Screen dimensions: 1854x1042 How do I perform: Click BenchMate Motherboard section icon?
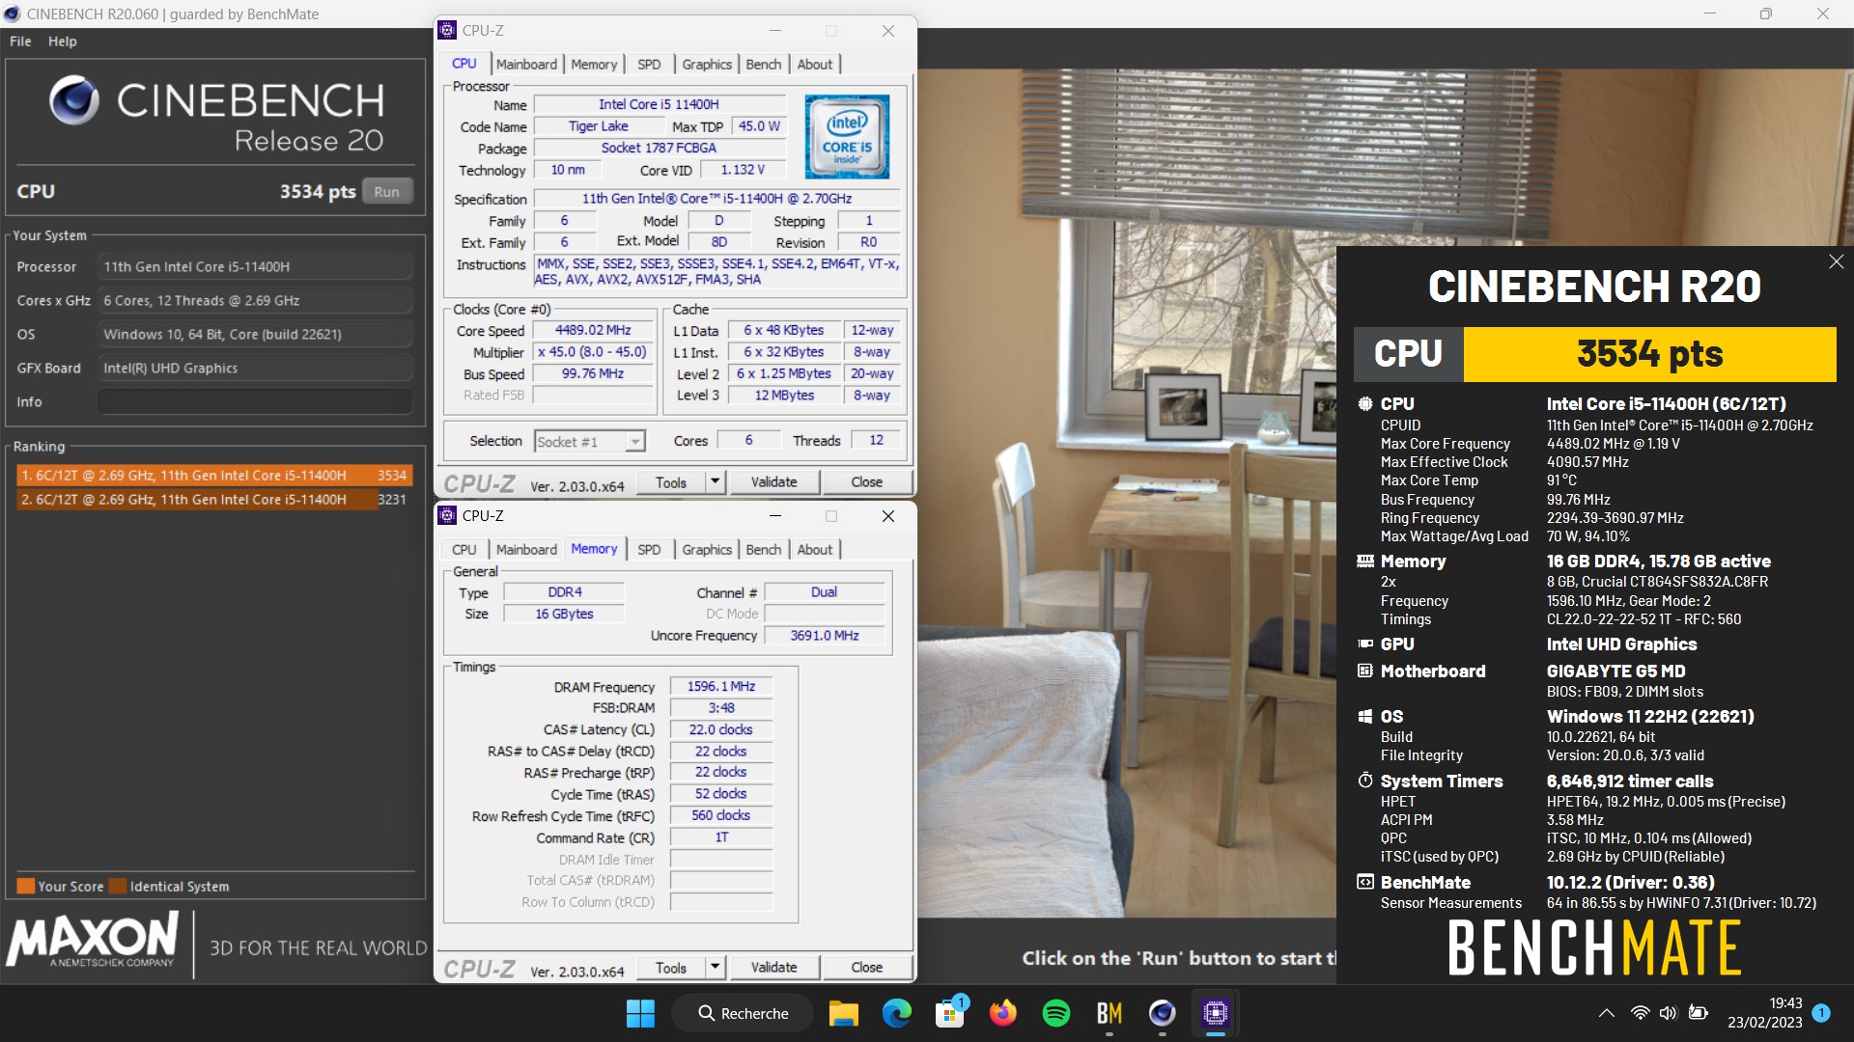pos(1365,671)
